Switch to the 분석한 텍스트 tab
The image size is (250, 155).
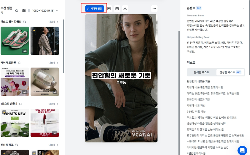pyautogui.click(x=201, y=72)
